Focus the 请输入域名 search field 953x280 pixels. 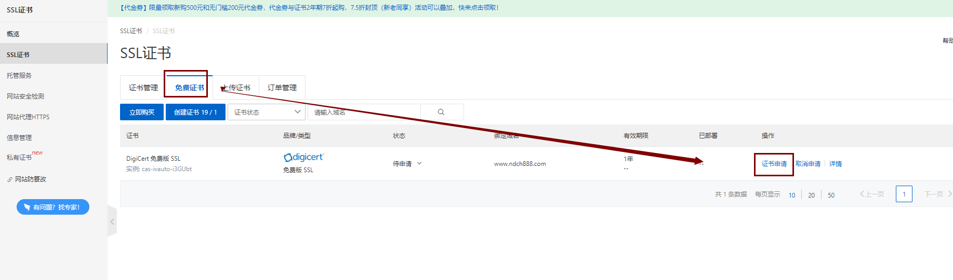(364, 112)
